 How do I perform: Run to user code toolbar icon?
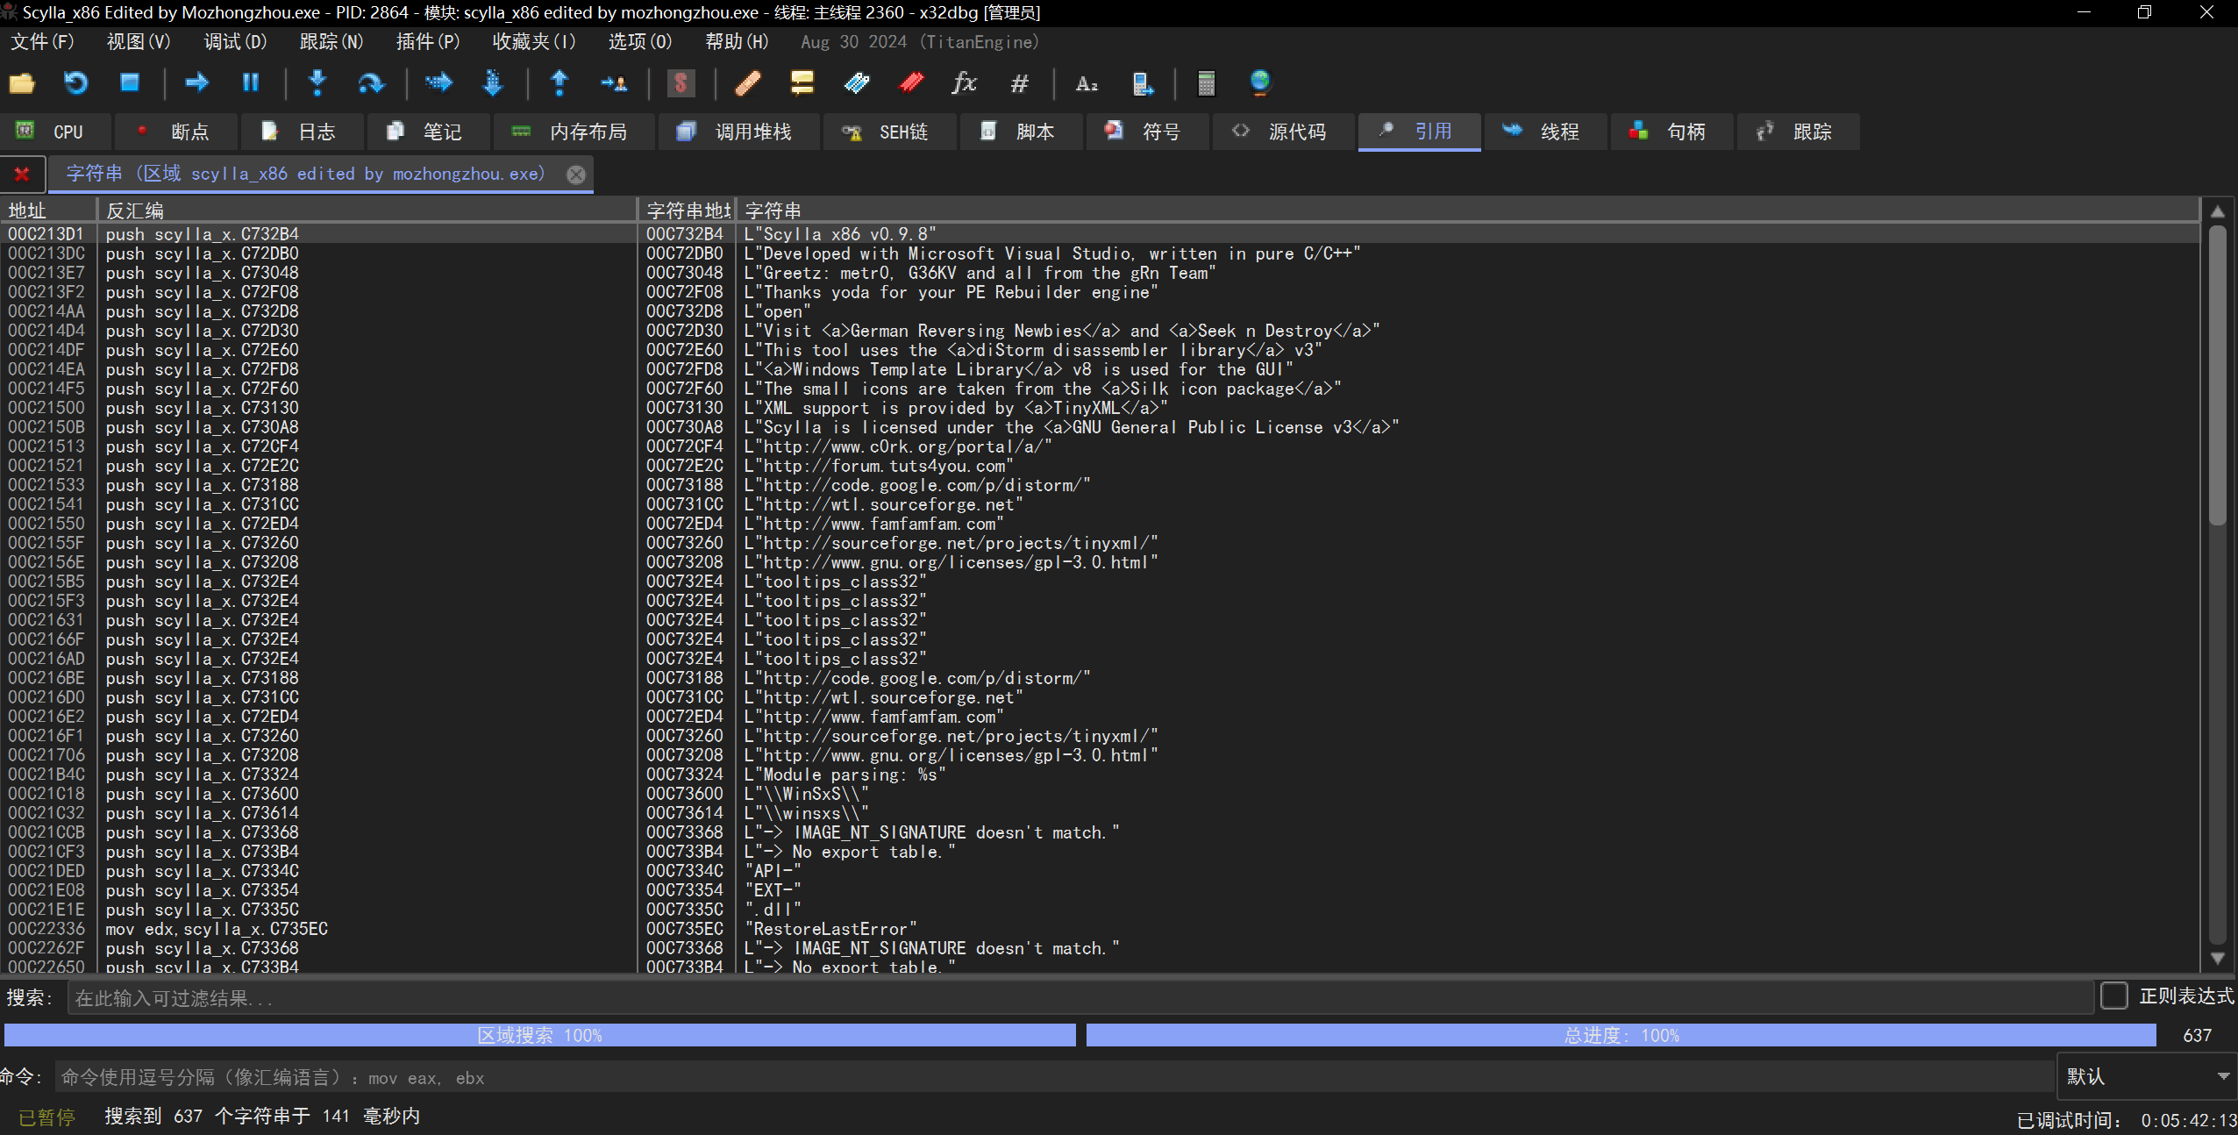[x=614, y=83]
